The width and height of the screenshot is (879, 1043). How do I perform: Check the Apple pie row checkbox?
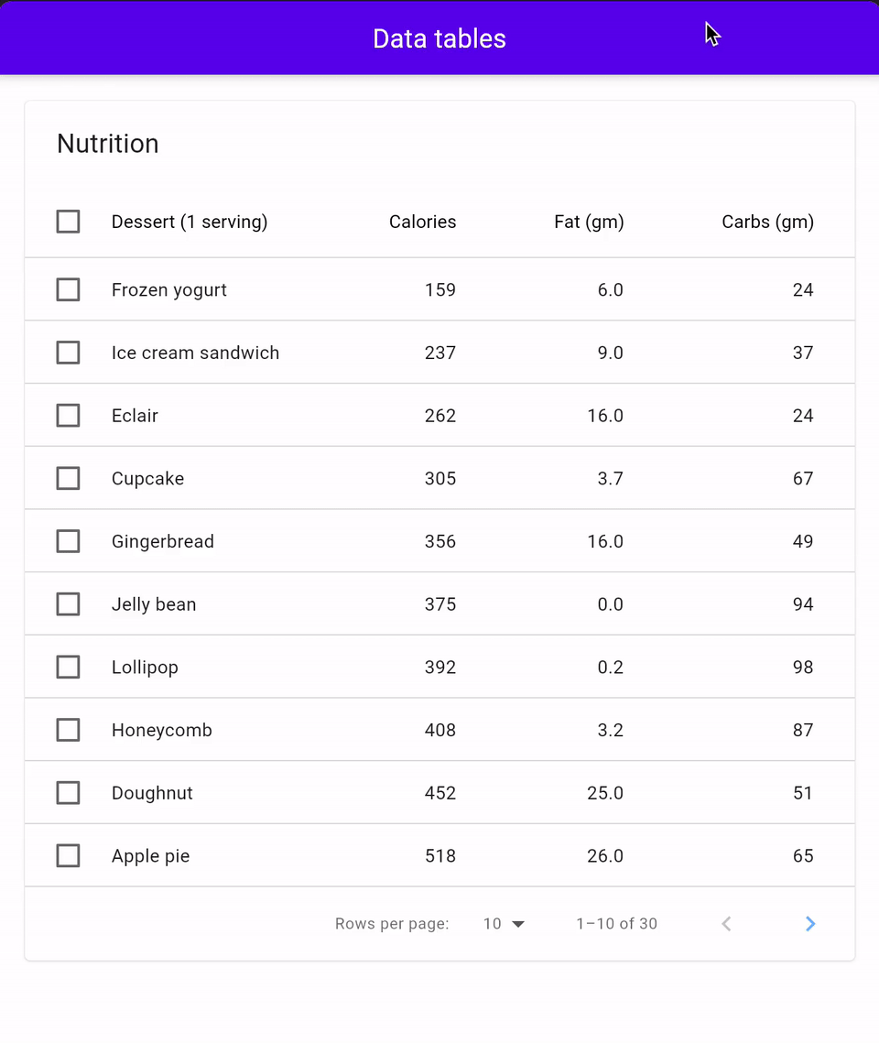pos(68,855)
